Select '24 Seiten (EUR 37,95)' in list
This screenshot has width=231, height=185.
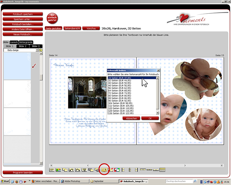pyautogui.click(x=132, y=78)
